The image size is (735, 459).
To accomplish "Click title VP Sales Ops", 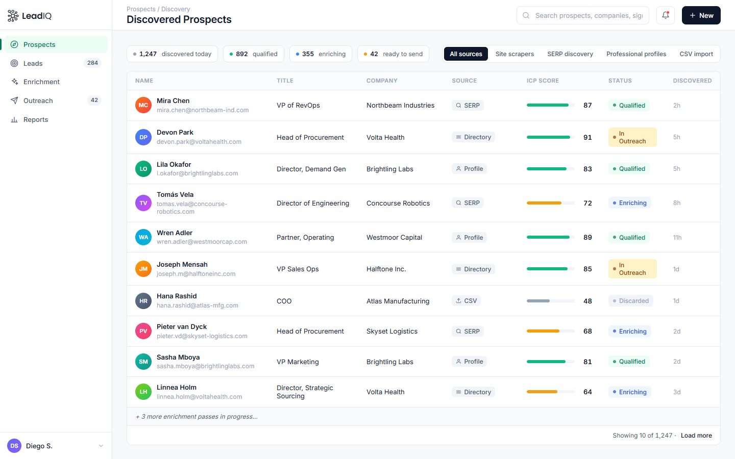I will pos(298,269).
